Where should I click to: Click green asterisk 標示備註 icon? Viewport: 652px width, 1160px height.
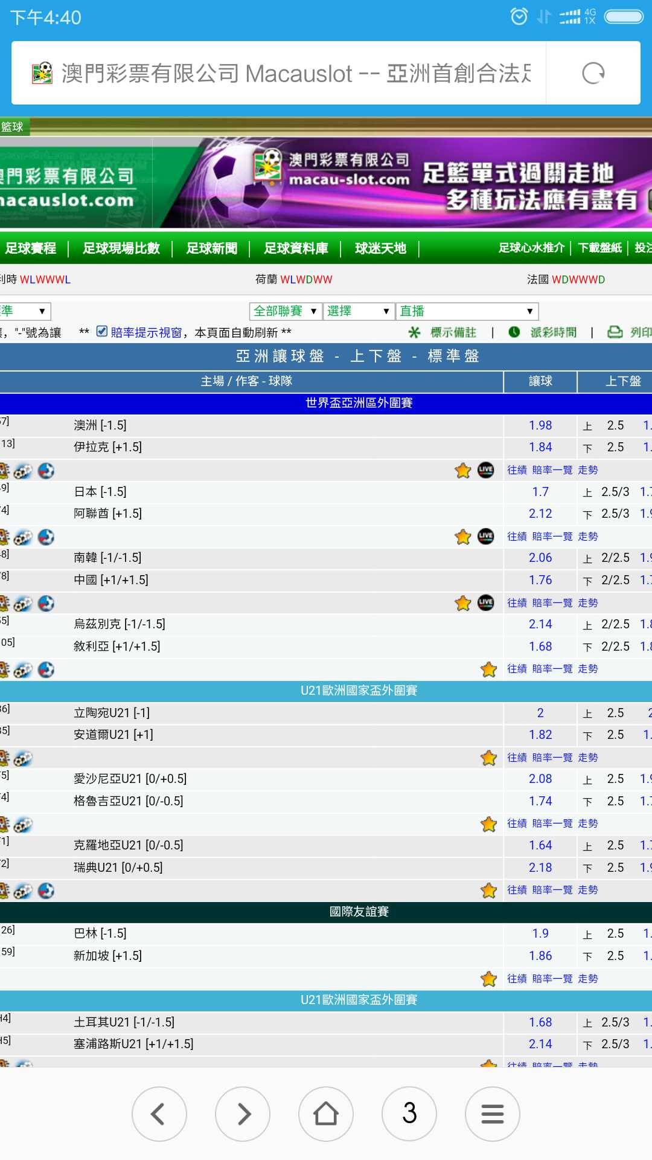414,332
